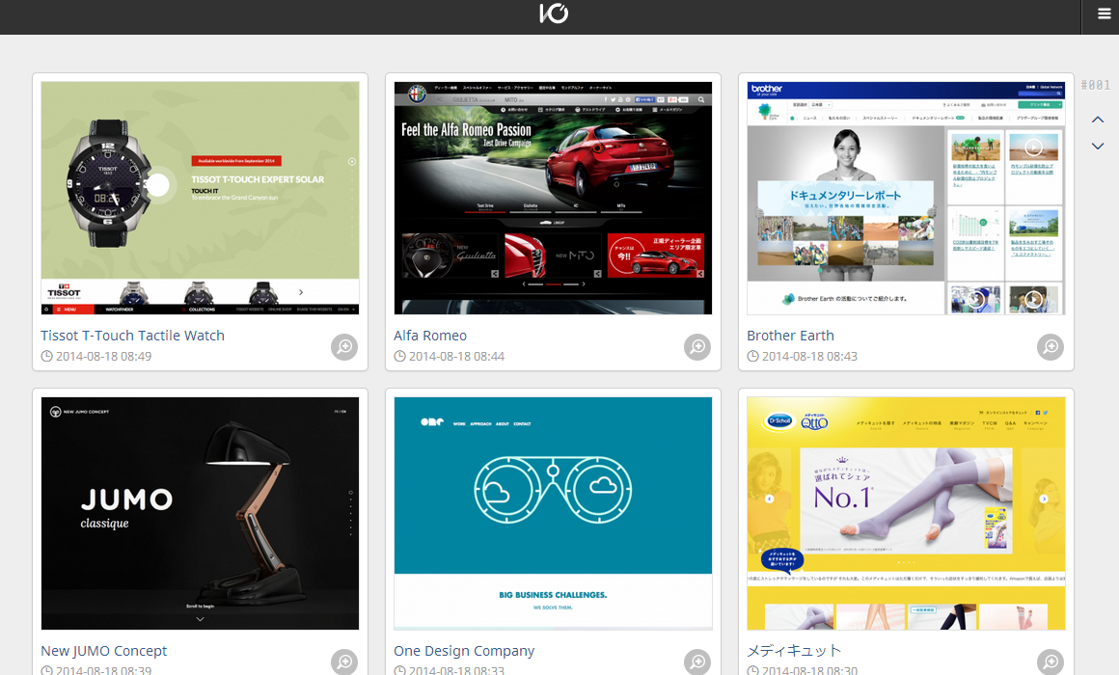This screenshot has width=1119, height=675.
Task: Zoom into Tissot T-Touch Tactile Watch card
Action: coord(344,347)
